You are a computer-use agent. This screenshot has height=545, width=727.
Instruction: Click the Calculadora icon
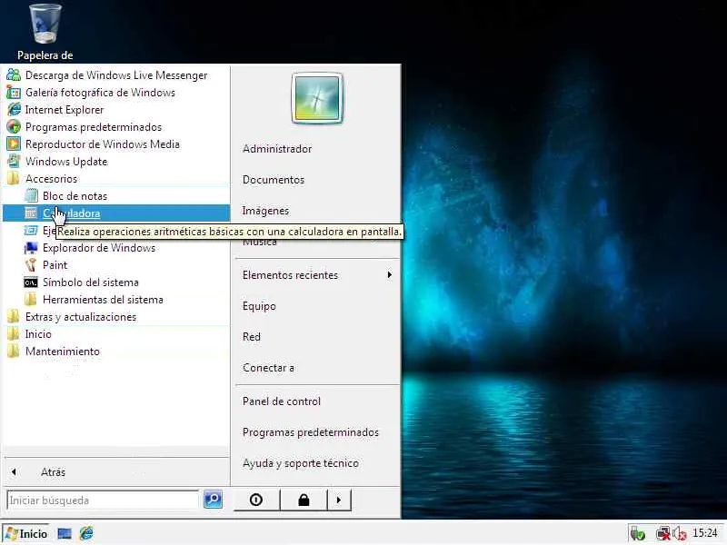point(31,213)
